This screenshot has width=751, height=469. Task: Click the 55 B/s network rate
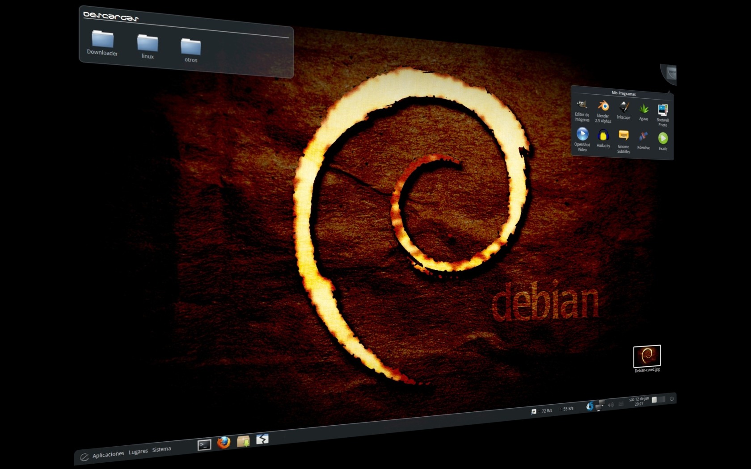[x=568, y=409]
